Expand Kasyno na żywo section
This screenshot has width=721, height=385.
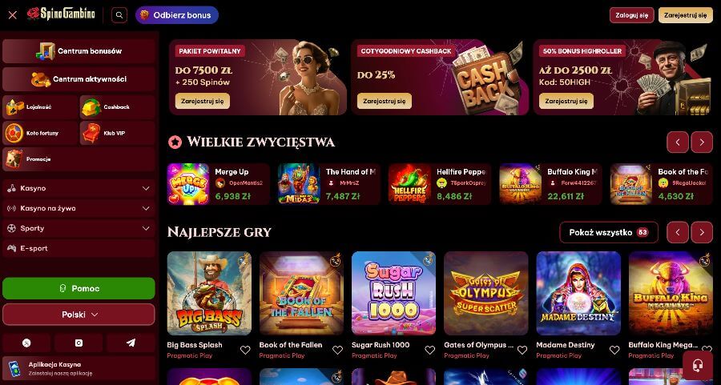click(79, 208)
